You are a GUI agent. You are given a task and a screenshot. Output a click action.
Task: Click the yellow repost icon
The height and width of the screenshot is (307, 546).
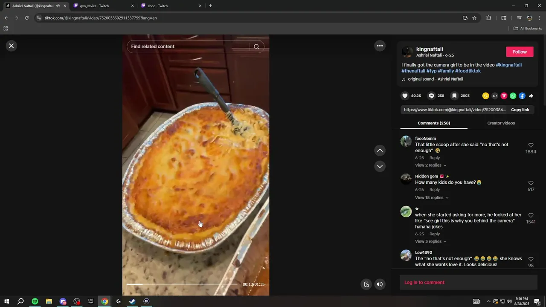click(485, 96)
